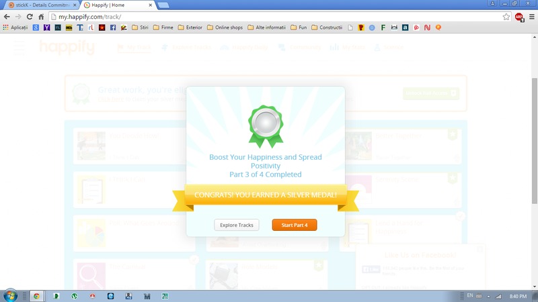The width and height of the screenshot is (538, 302).
Task: Expand the Stiri bookmarks folder
Action: coord(141,28)
